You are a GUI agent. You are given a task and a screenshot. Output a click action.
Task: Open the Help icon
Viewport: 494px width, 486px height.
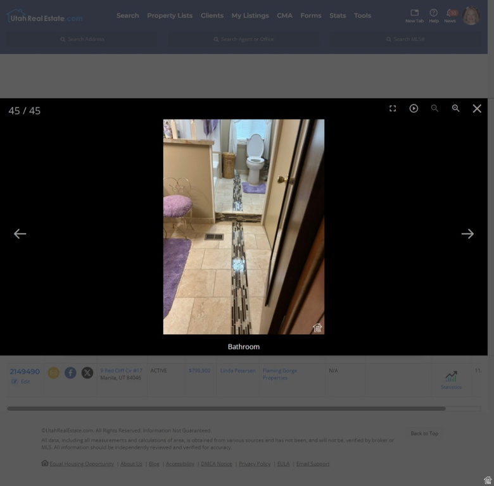[433, 15]
